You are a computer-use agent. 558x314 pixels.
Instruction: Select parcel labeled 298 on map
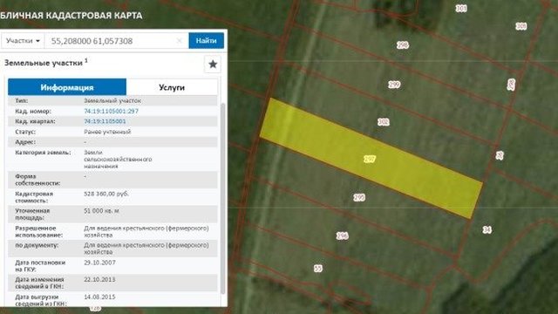coord(403,44)
